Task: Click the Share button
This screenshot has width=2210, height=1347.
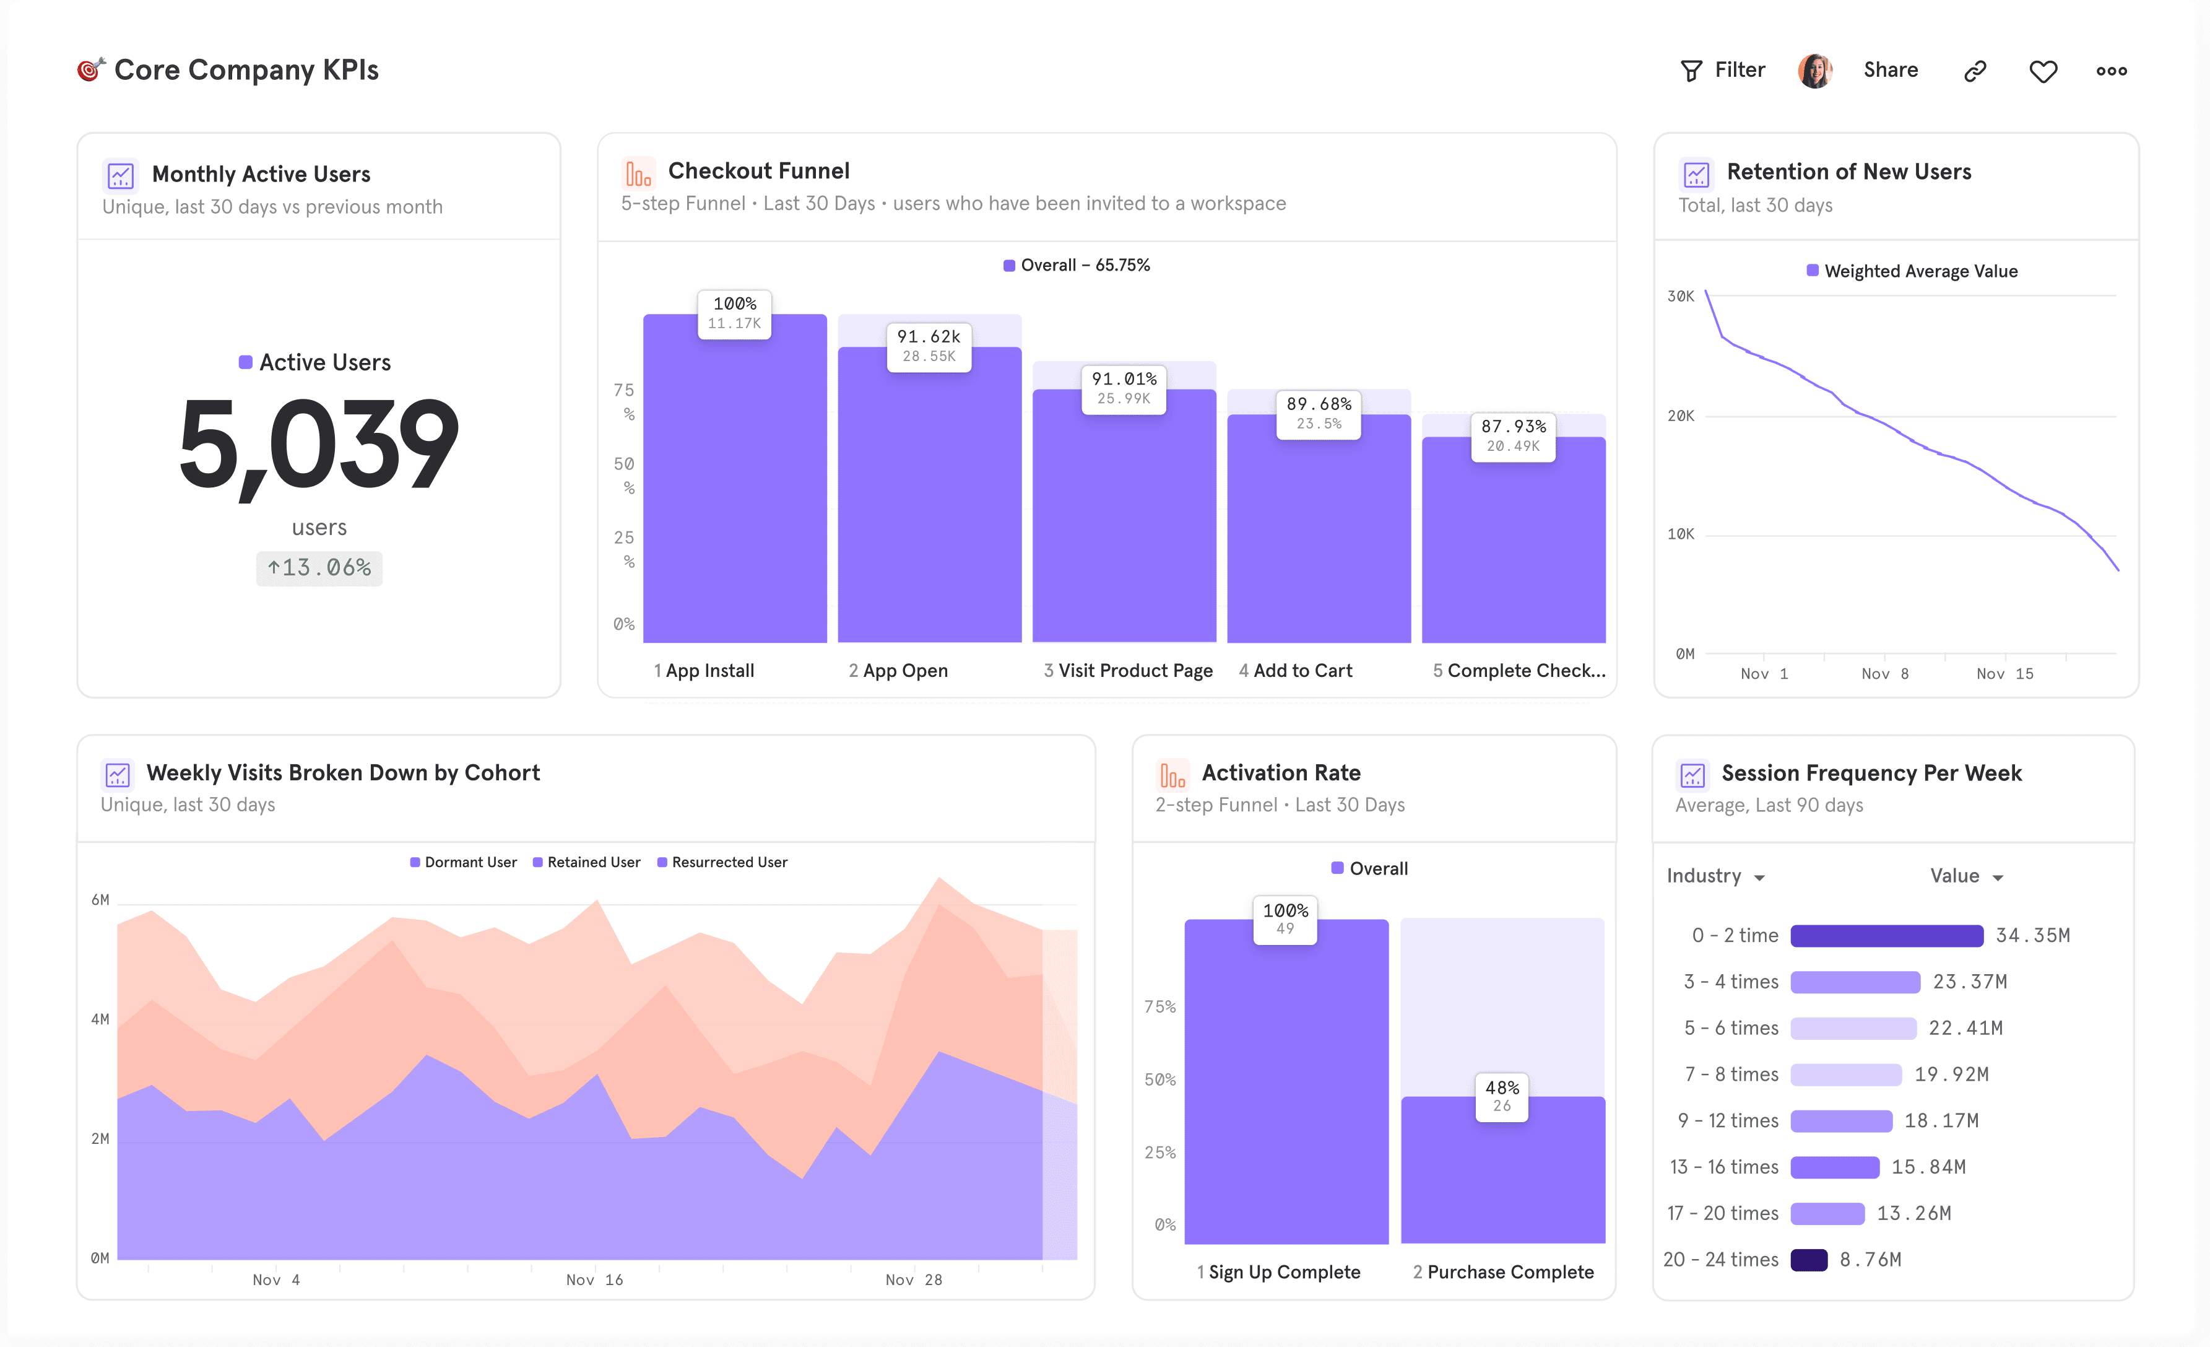Action: point(1890,70)
